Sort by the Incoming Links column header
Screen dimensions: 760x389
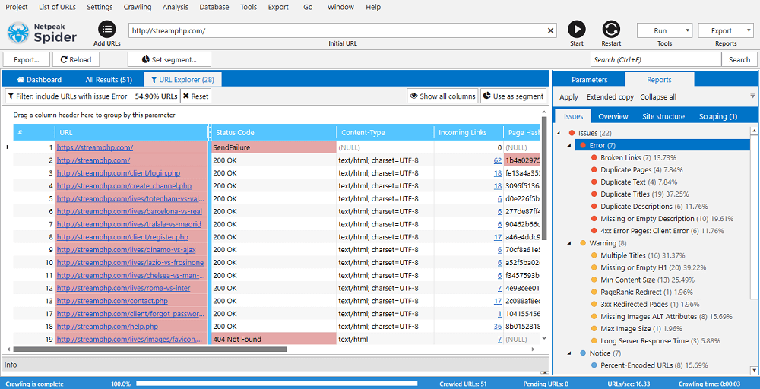[x=468, y=132]
